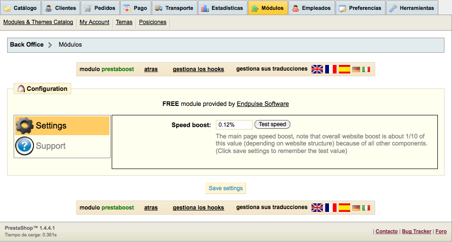This screenshot has width=452, height=242.
Task: Select German flag in bottom translations bar
Action: (x=356, y=208)
